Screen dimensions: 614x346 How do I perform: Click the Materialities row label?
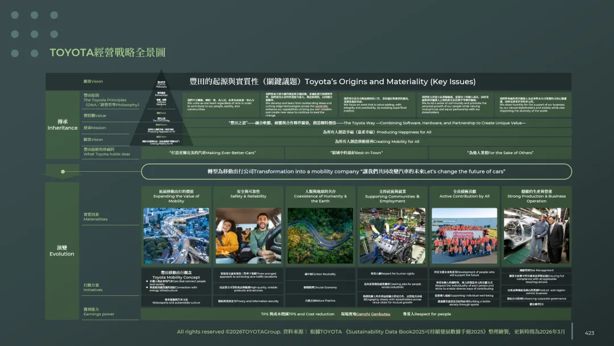[96, 217]
